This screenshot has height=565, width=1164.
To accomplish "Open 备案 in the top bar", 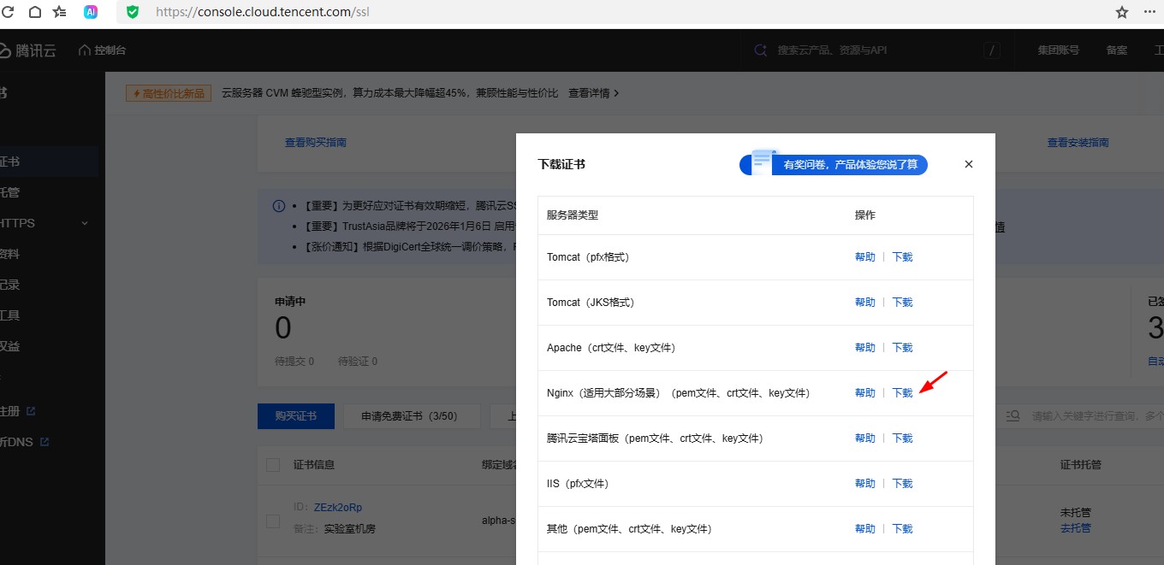I will [1117, 50].
